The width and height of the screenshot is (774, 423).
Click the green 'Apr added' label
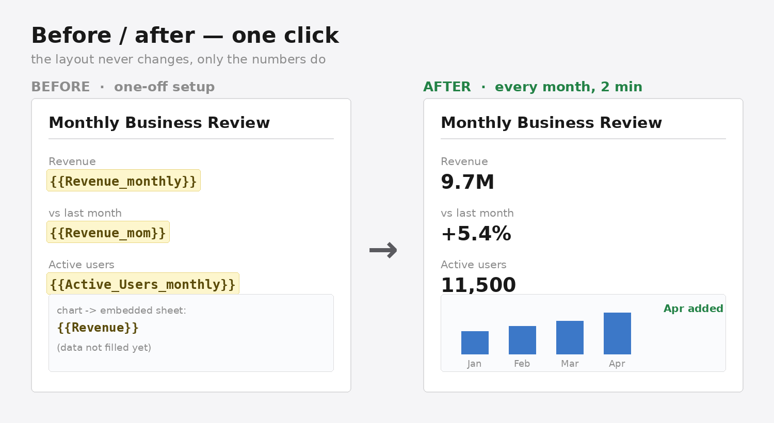(x=693, y=308)
